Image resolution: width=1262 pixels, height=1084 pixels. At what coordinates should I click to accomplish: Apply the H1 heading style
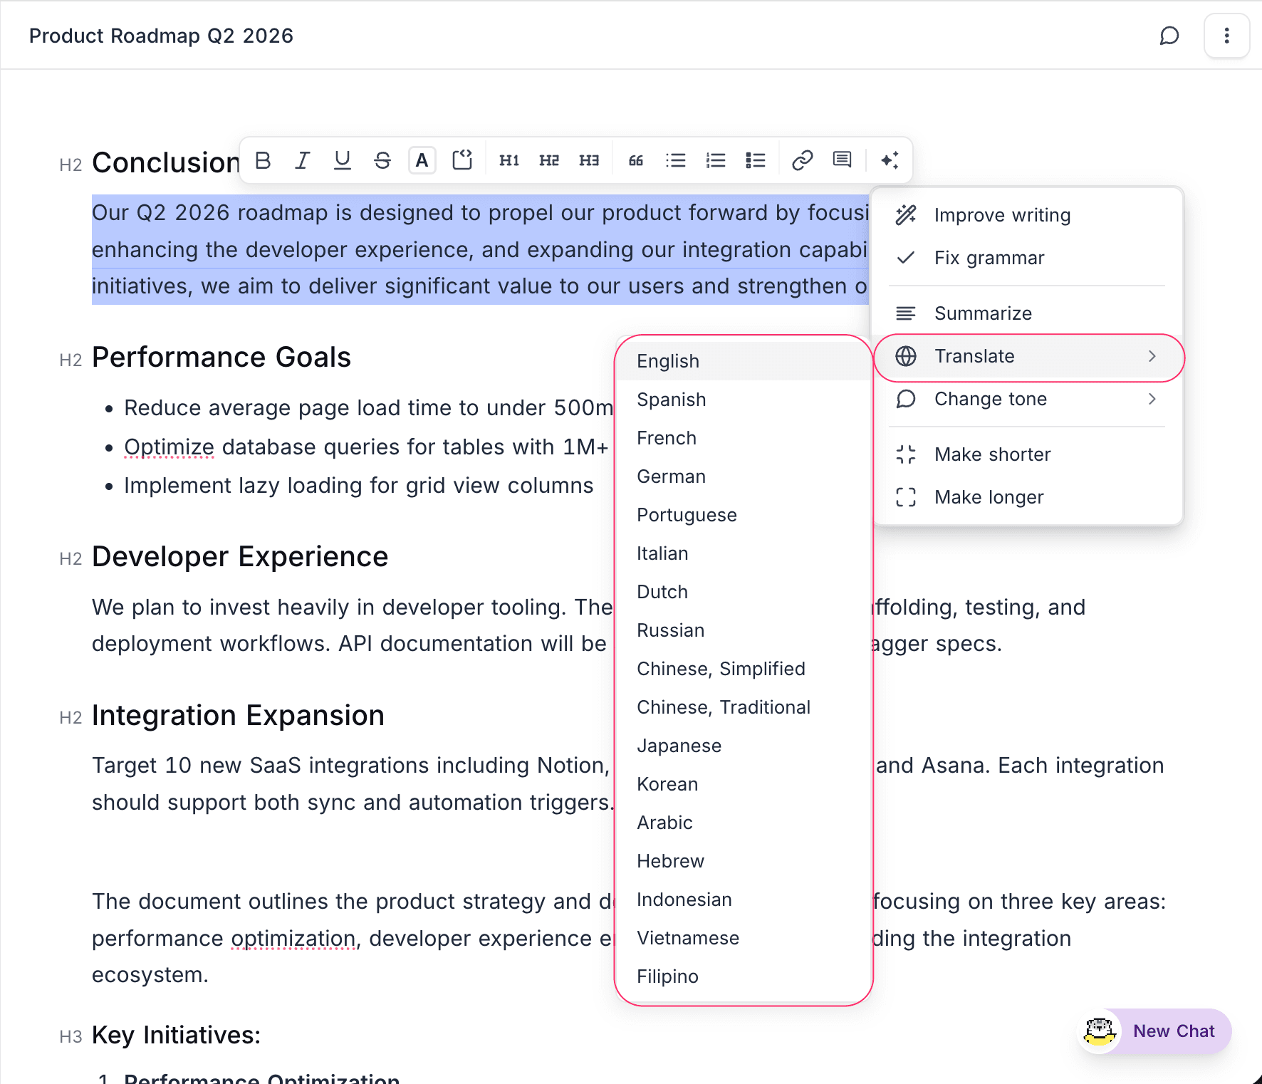pyautogui.click(x=509, y=160)
